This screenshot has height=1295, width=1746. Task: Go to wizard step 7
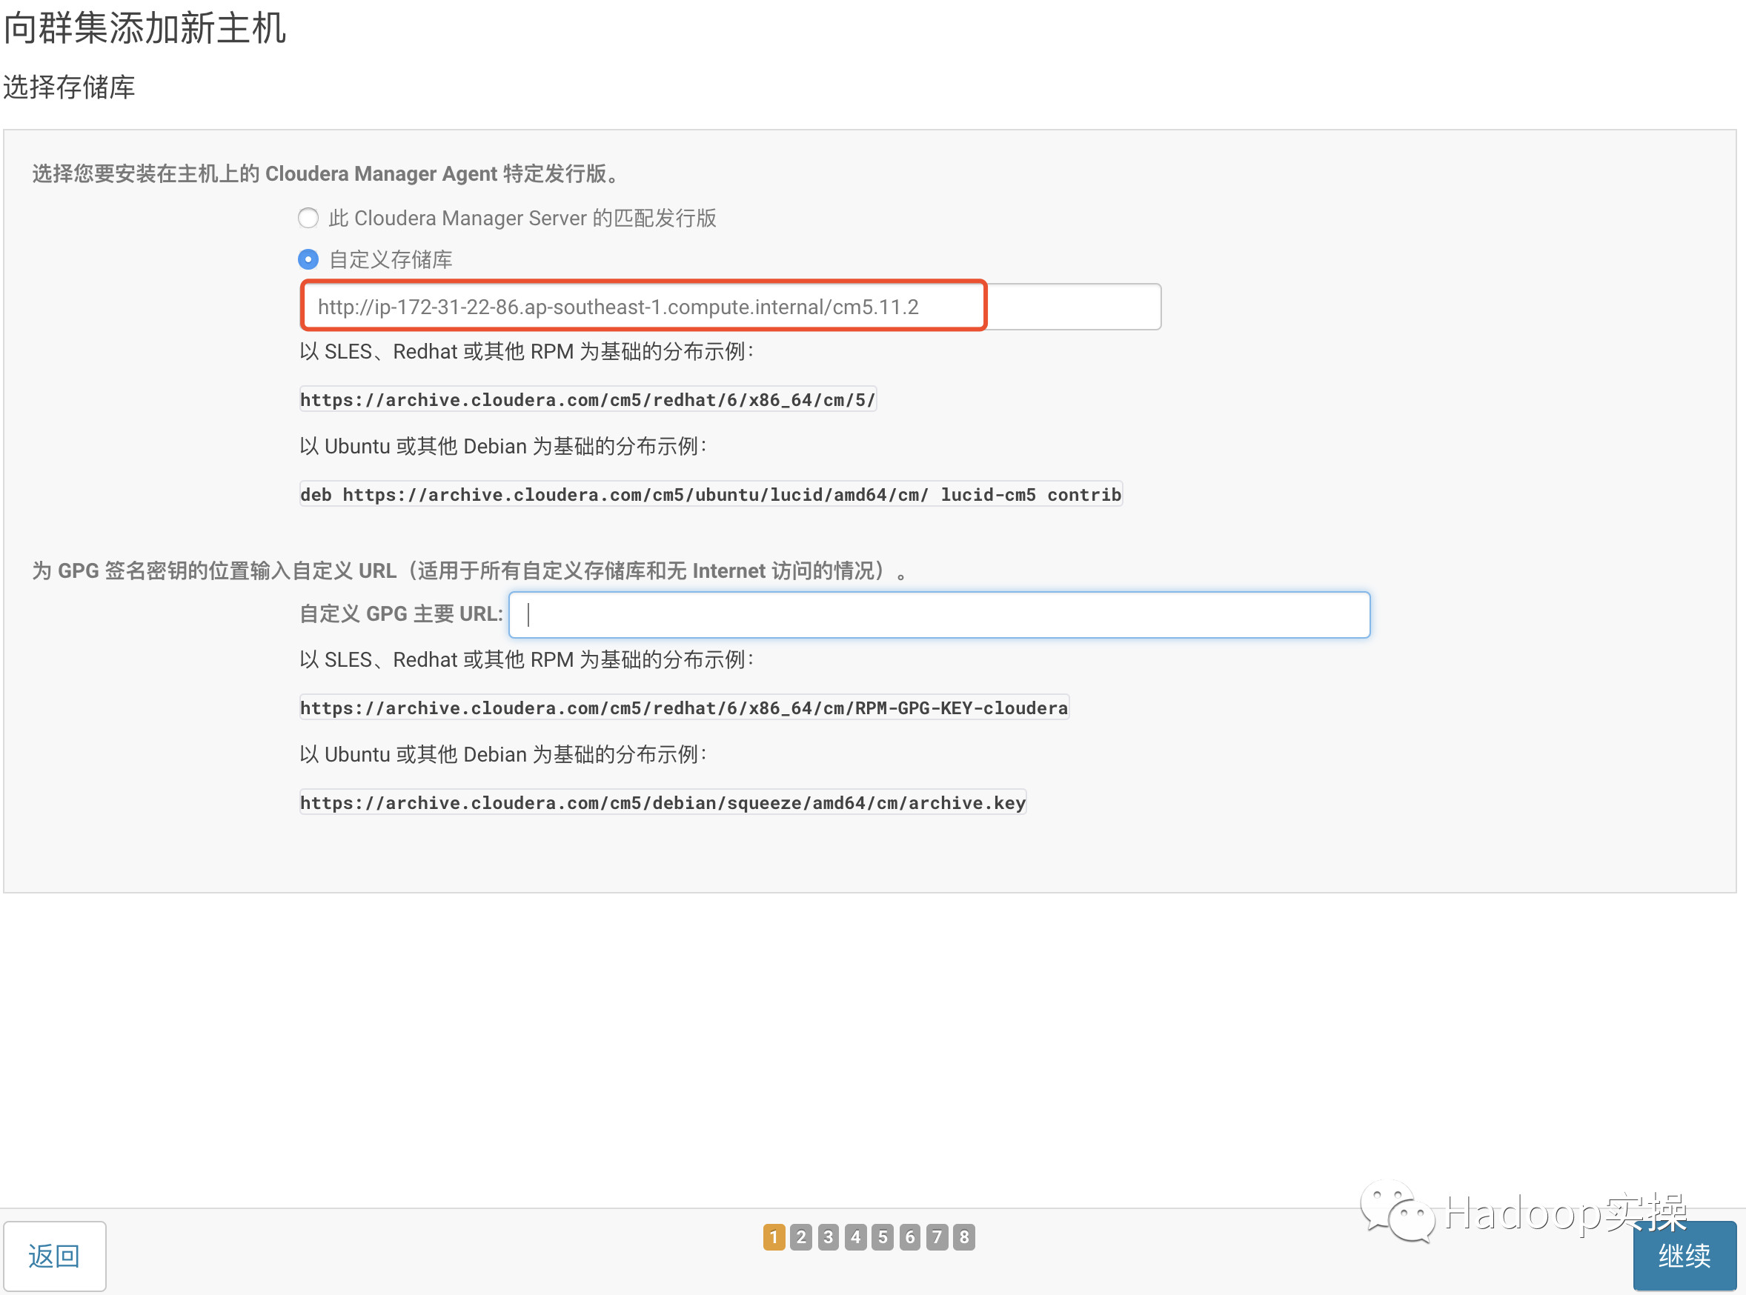click(x=937, y=1238)
